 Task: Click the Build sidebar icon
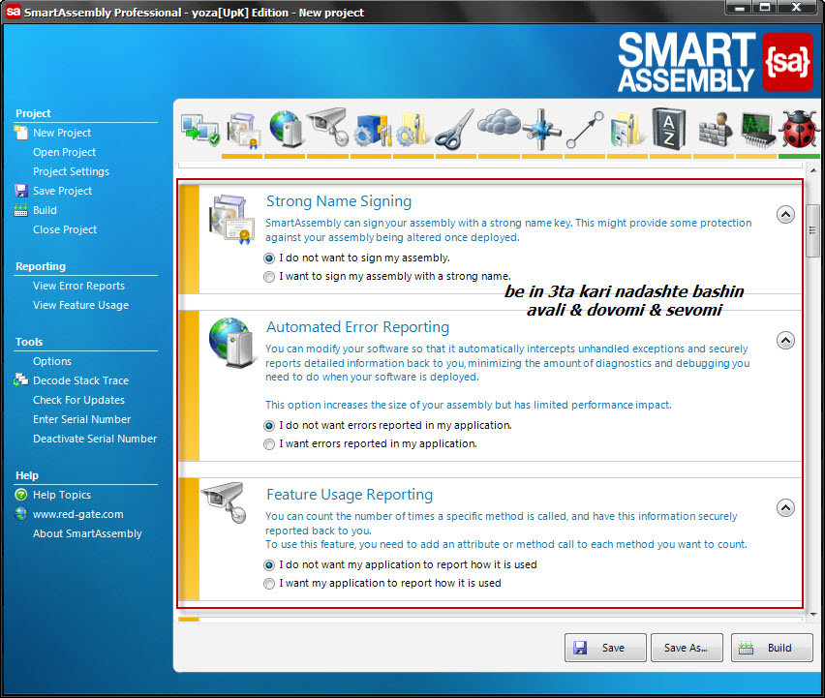coord(21,210)
